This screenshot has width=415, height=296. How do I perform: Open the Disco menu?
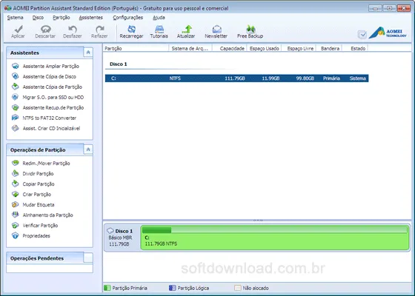click(38, 18)
